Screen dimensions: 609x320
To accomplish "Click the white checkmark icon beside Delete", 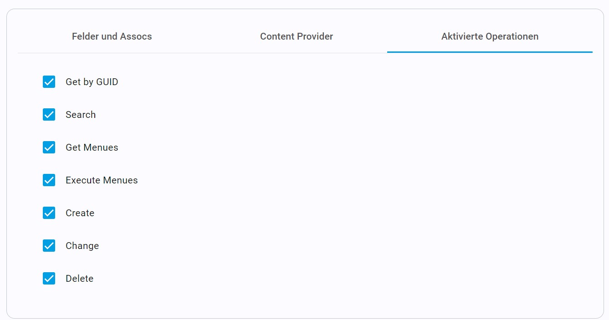I will tap(49, 279).
